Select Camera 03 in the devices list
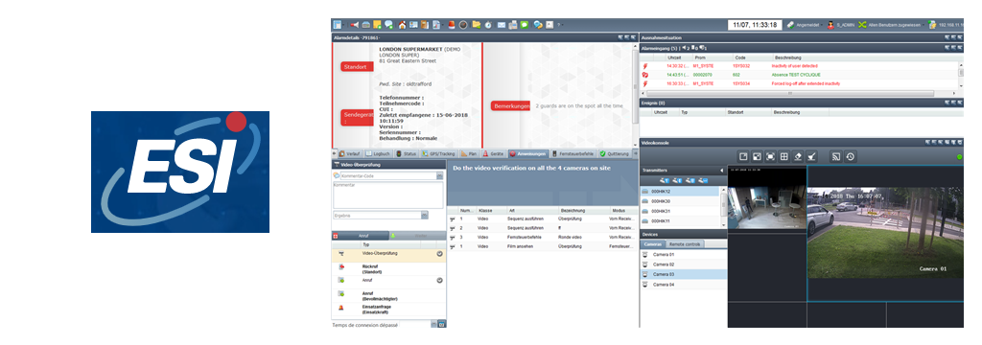 [x=683, y=274]
